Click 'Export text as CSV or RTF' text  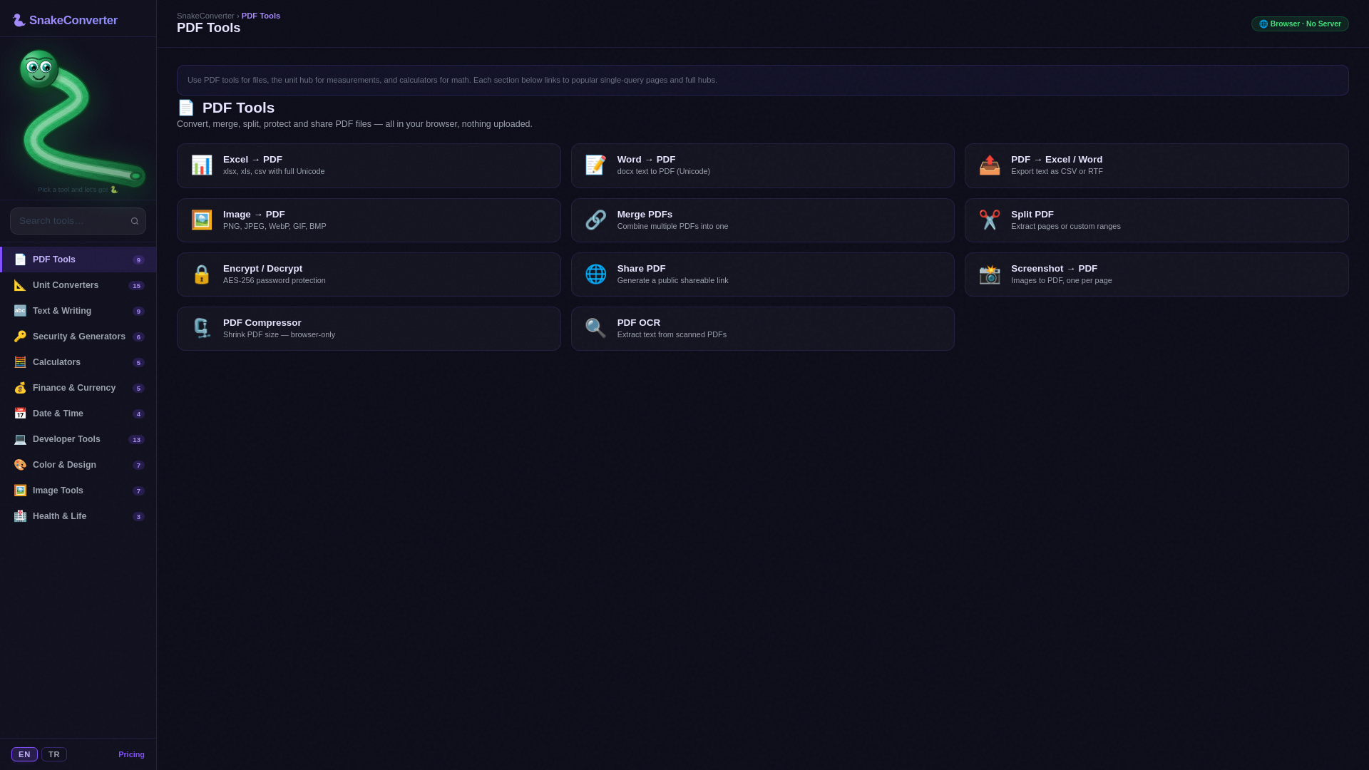1057,171
